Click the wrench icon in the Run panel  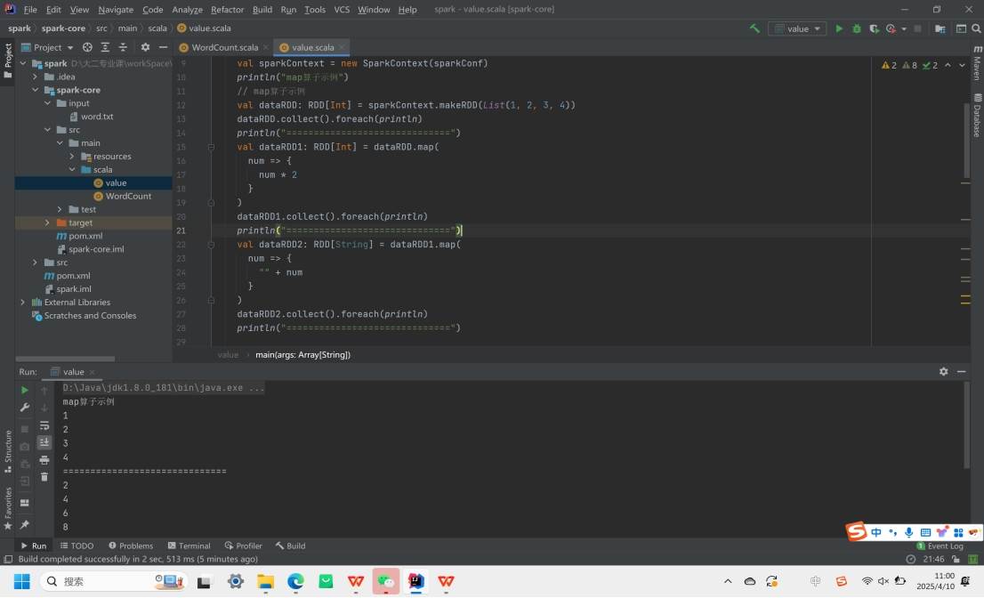(25, 408)
